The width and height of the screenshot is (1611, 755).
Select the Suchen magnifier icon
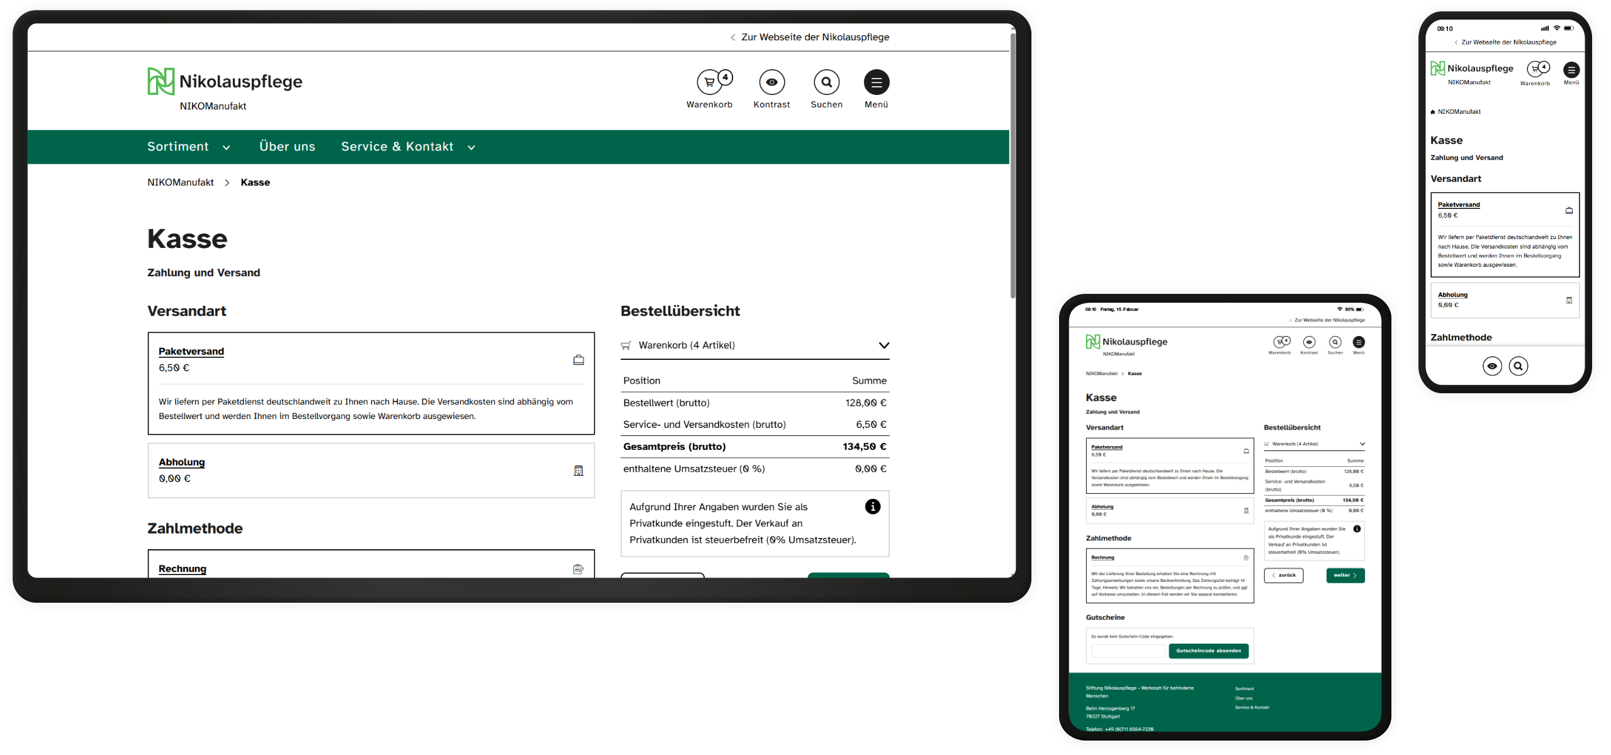826,82
